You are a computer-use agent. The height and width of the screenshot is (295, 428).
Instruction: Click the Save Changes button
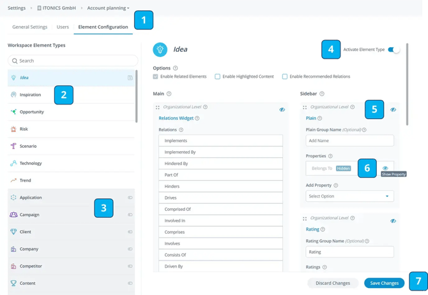pyautogui.click(x=384, y=283)
